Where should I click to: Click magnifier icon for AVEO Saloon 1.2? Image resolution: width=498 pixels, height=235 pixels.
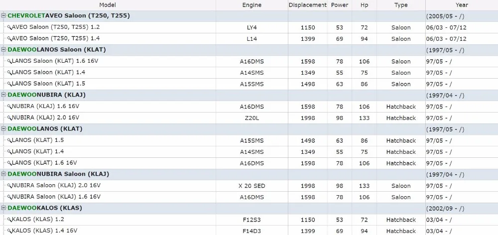click(x=9, y=27)
